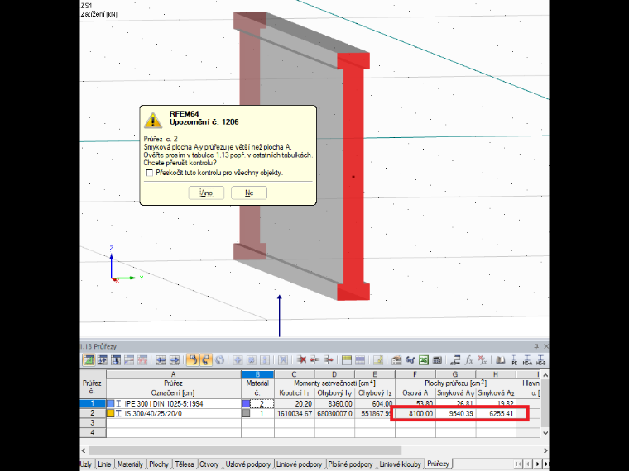This screenshot has width=629, height=471.
Task: Check 'Přeskočit tuto kontrolu pro všechny objekty'
Action: click(x=149, y=173)
